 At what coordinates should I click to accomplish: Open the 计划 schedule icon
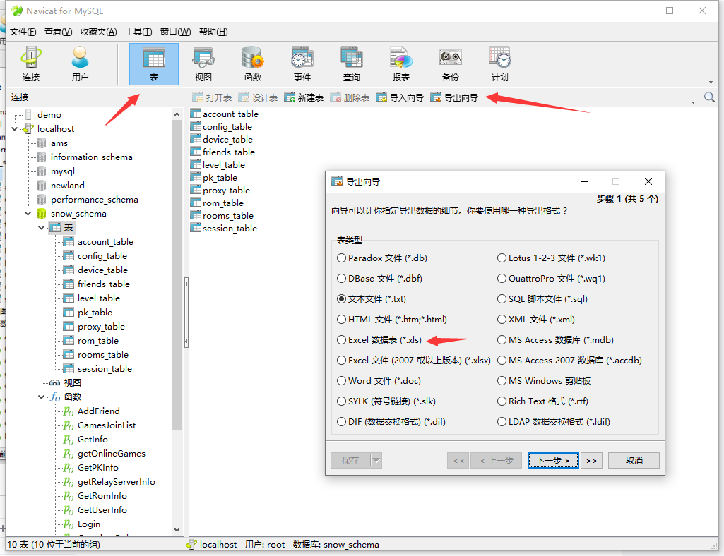499,64
